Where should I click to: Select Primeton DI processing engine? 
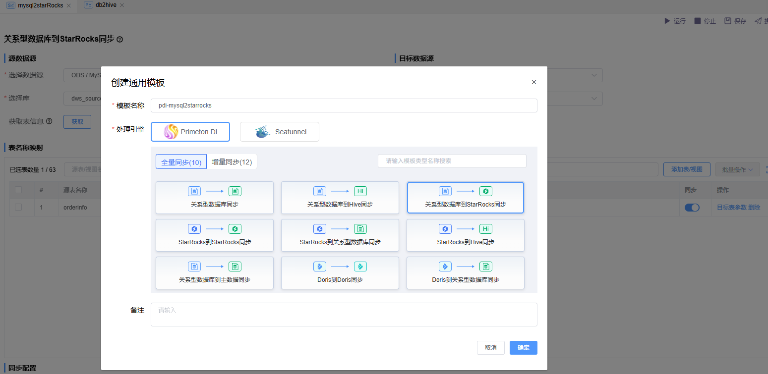point(190,132)
